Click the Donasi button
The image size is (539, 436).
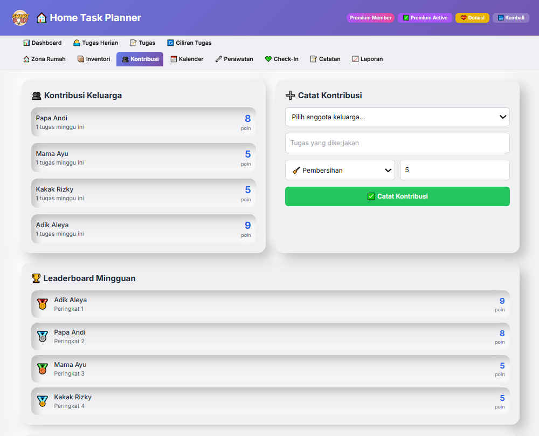(x=472, y=18)
